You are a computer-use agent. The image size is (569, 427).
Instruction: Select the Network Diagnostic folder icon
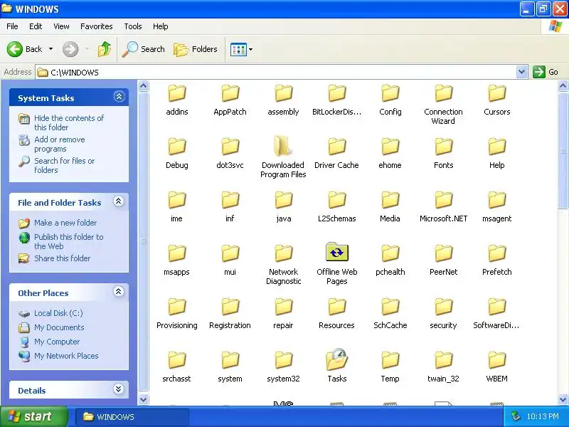coord(283,253)
